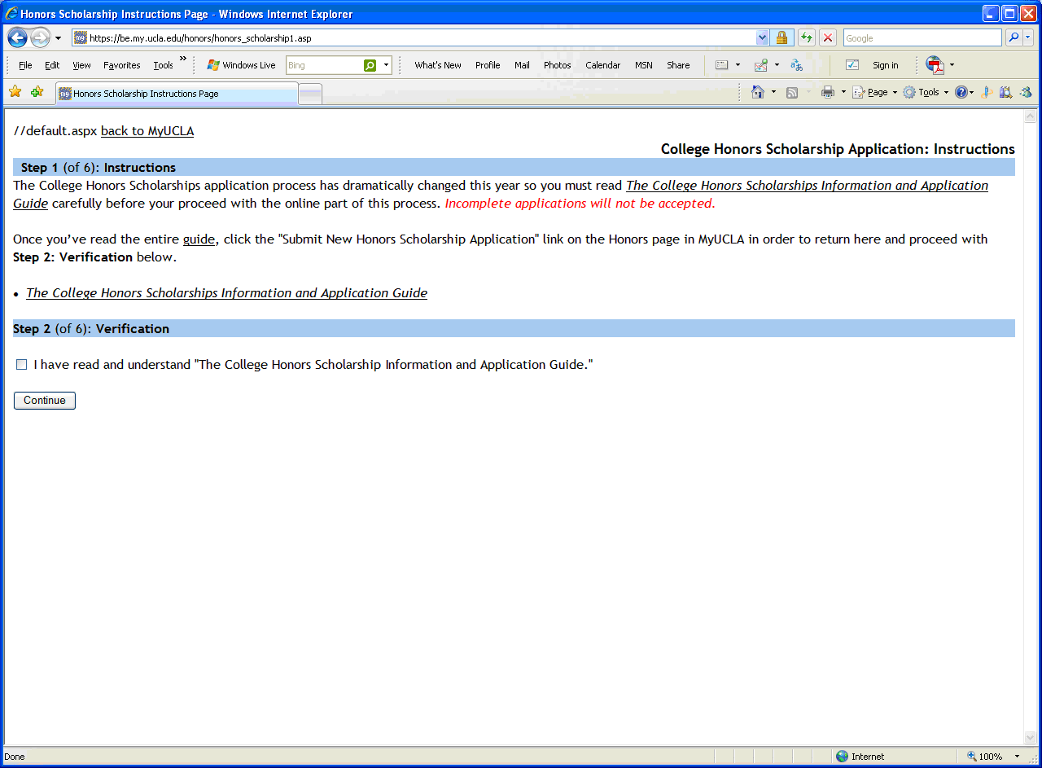Click the Refresh page icon

pos(806,38)
